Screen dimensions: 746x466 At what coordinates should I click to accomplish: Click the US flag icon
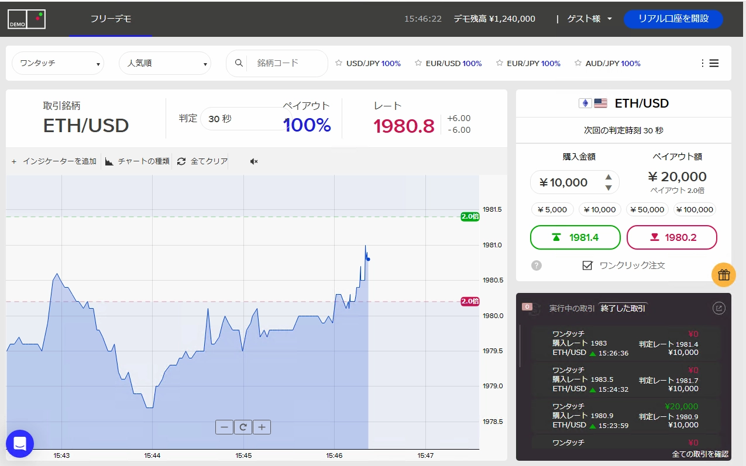coord(600,103)
